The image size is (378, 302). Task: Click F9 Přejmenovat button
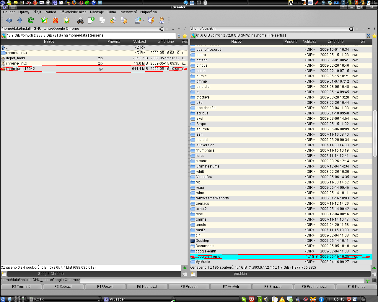click(315, 287)
